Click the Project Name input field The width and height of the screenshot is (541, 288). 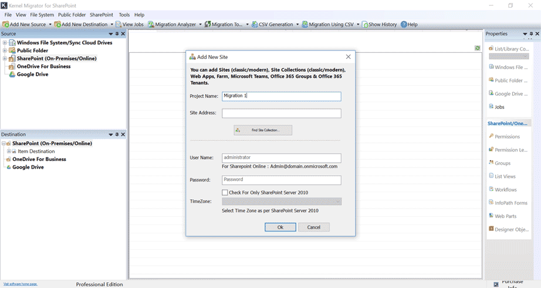[282, 96]
